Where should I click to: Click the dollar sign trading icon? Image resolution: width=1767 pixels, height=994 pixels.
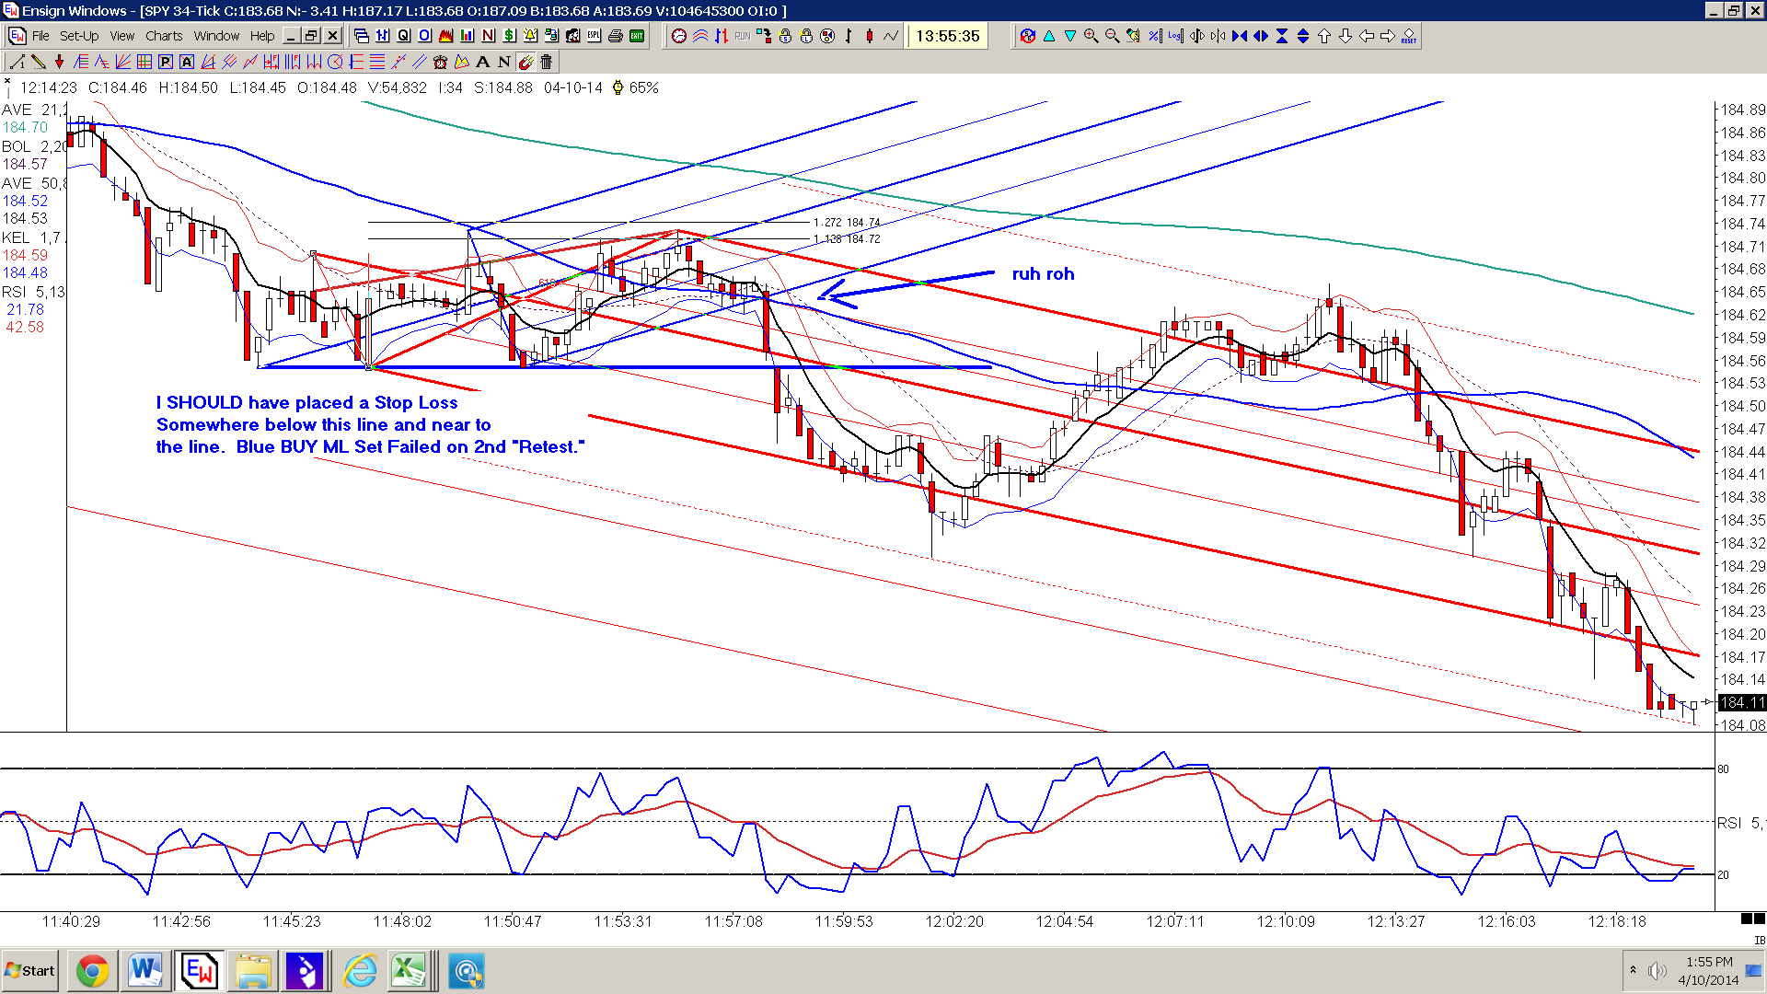[x=509, y=35]
